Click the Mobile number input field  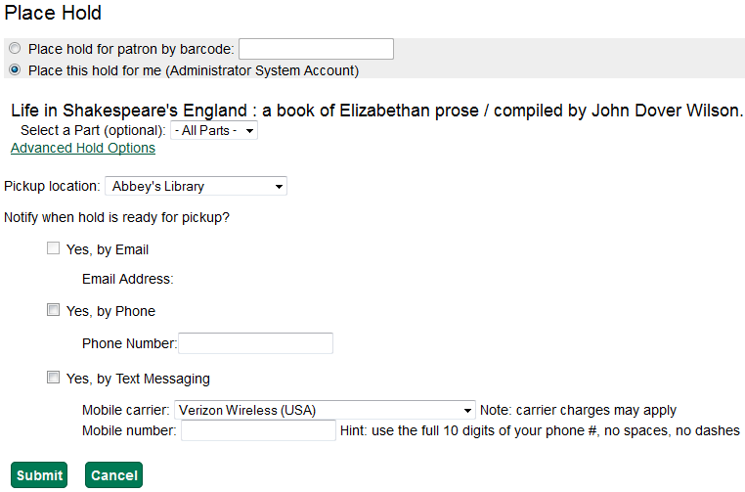coord(258,430)
